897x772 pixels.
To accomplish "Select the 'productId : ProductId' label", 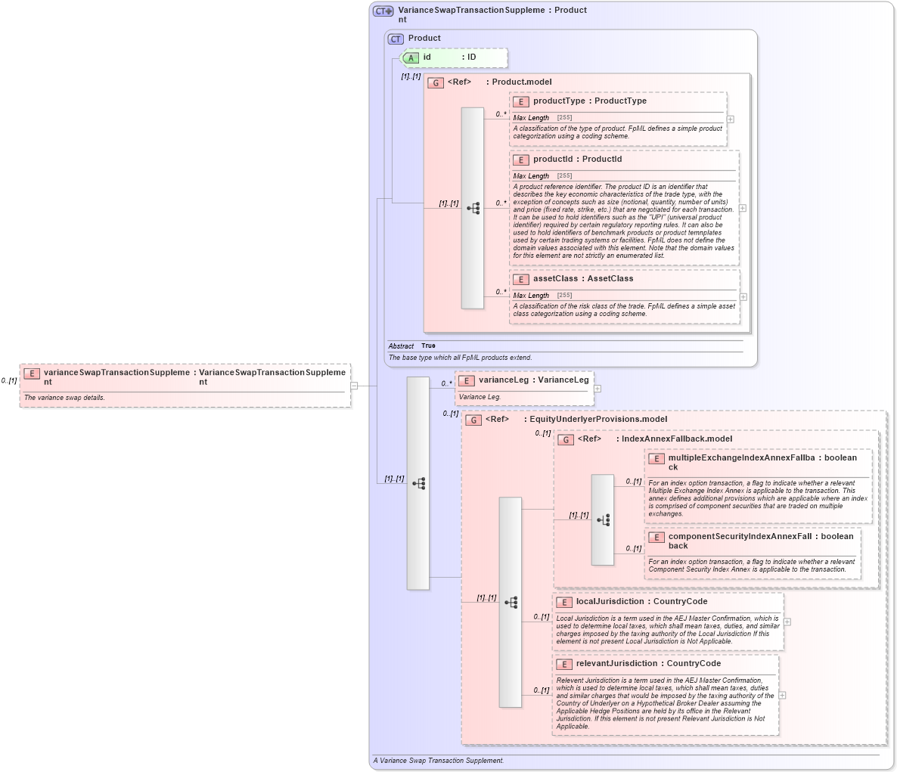I will 578,160.
